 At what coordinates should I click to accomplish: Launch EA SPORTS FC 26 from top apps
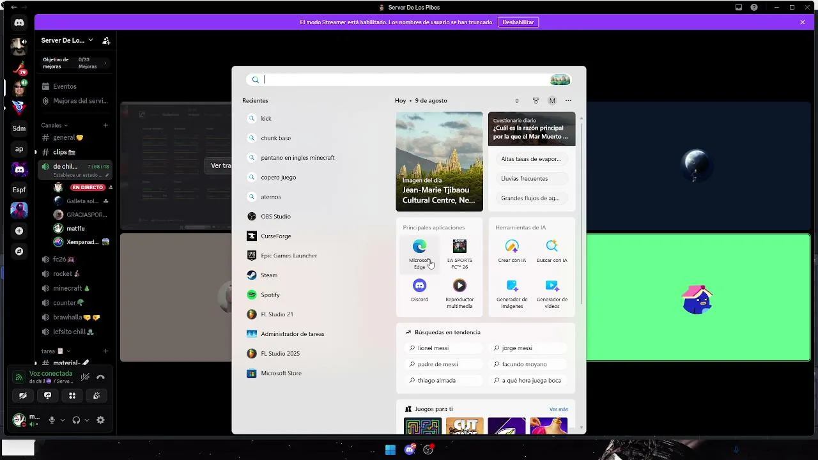click(459, 254)
